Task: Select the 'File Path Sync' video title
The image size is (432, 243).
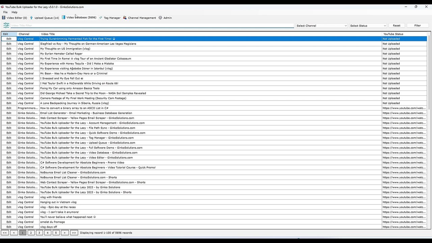Action: coord(87,128)
